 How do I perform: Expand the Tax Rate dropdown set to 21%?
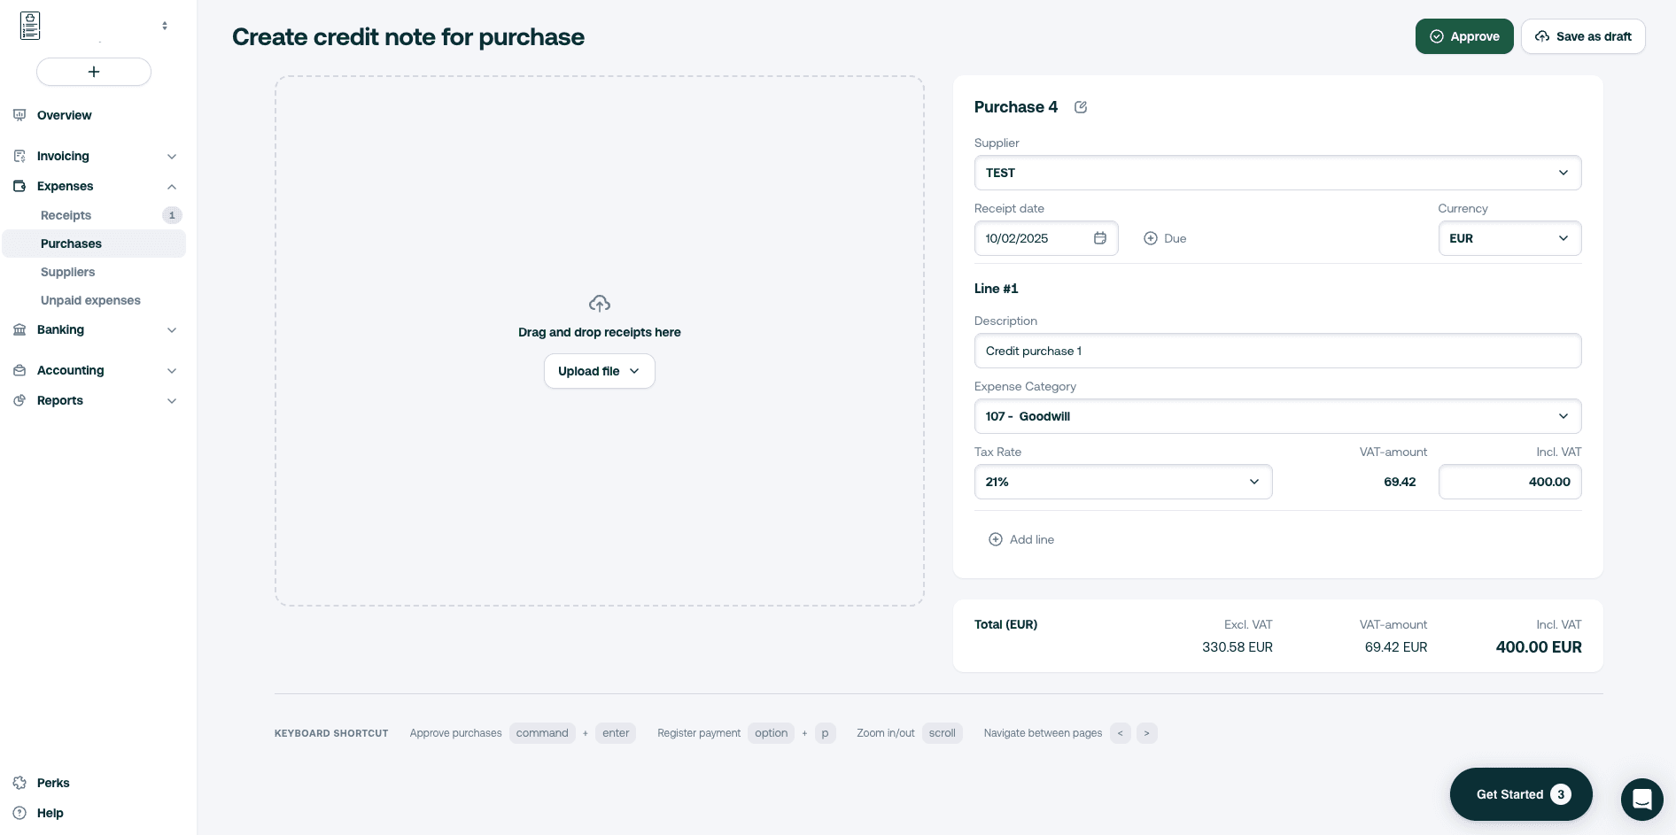tap(1254, 482)
